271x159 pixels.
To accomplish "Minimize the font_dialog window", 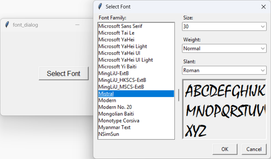I will [x=77, y=25].
